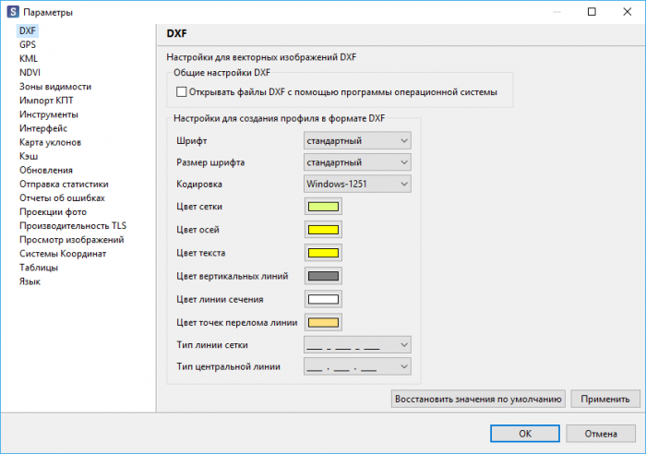The width and height of the screenshot is (646, 454).
Task: Change Цвет вертикальных линий gray swatch
Action: pos(323,276)
